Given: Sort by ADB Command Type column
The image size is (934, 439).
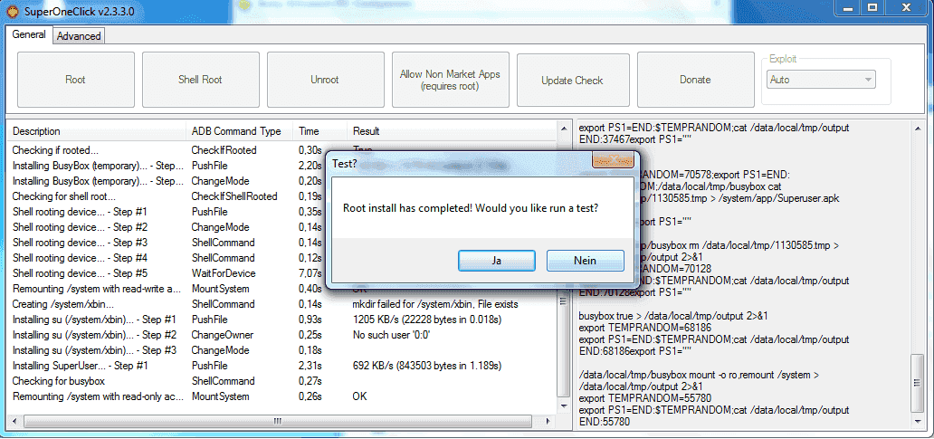Looking at the screenshot, I should click(239, 131).
